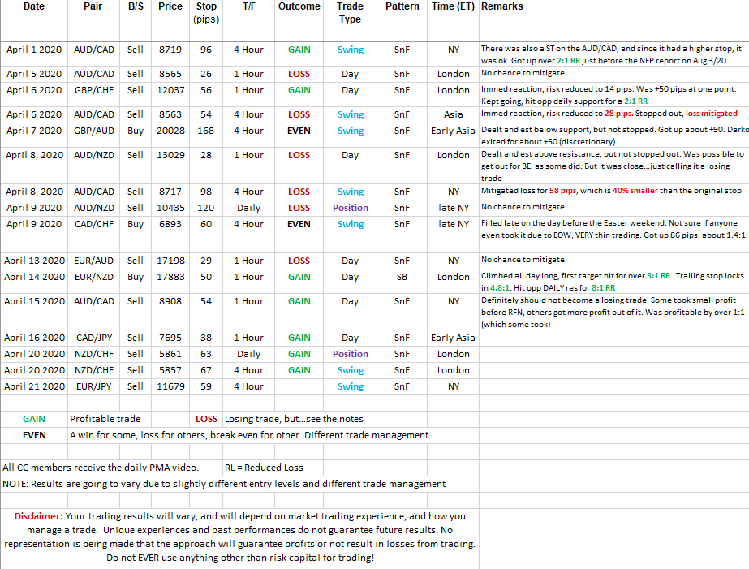Image resolution: width=749 pixels, height=569 pixels.
Task: Select the 'EUR/AUD' pair cell
Action: coord(93,261)
